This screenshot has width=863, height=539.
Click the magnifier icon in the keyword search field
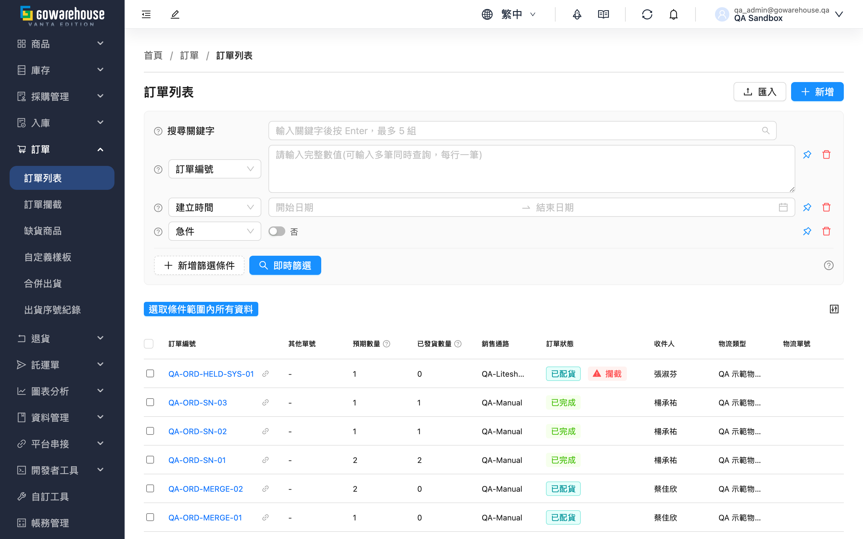[x=766, y=131]
